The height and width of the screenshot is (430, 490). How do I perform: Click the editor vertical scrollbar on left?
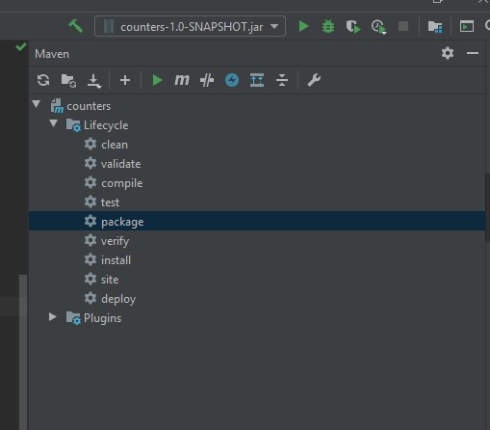click(23, 352)
